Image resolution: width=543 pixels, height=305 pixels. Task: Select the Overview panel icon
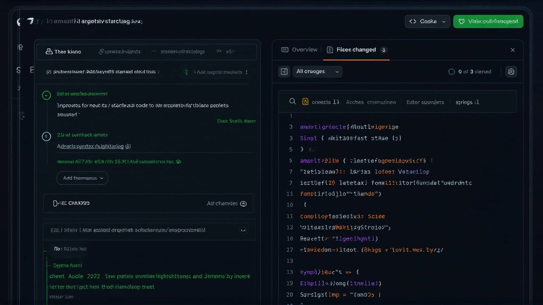pos(285,50)
